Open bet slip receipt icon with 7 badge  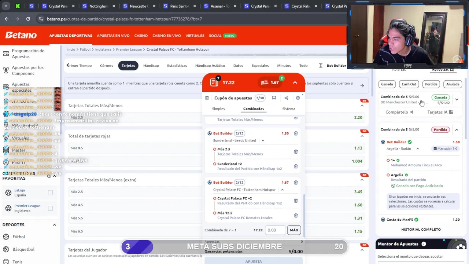215,82
